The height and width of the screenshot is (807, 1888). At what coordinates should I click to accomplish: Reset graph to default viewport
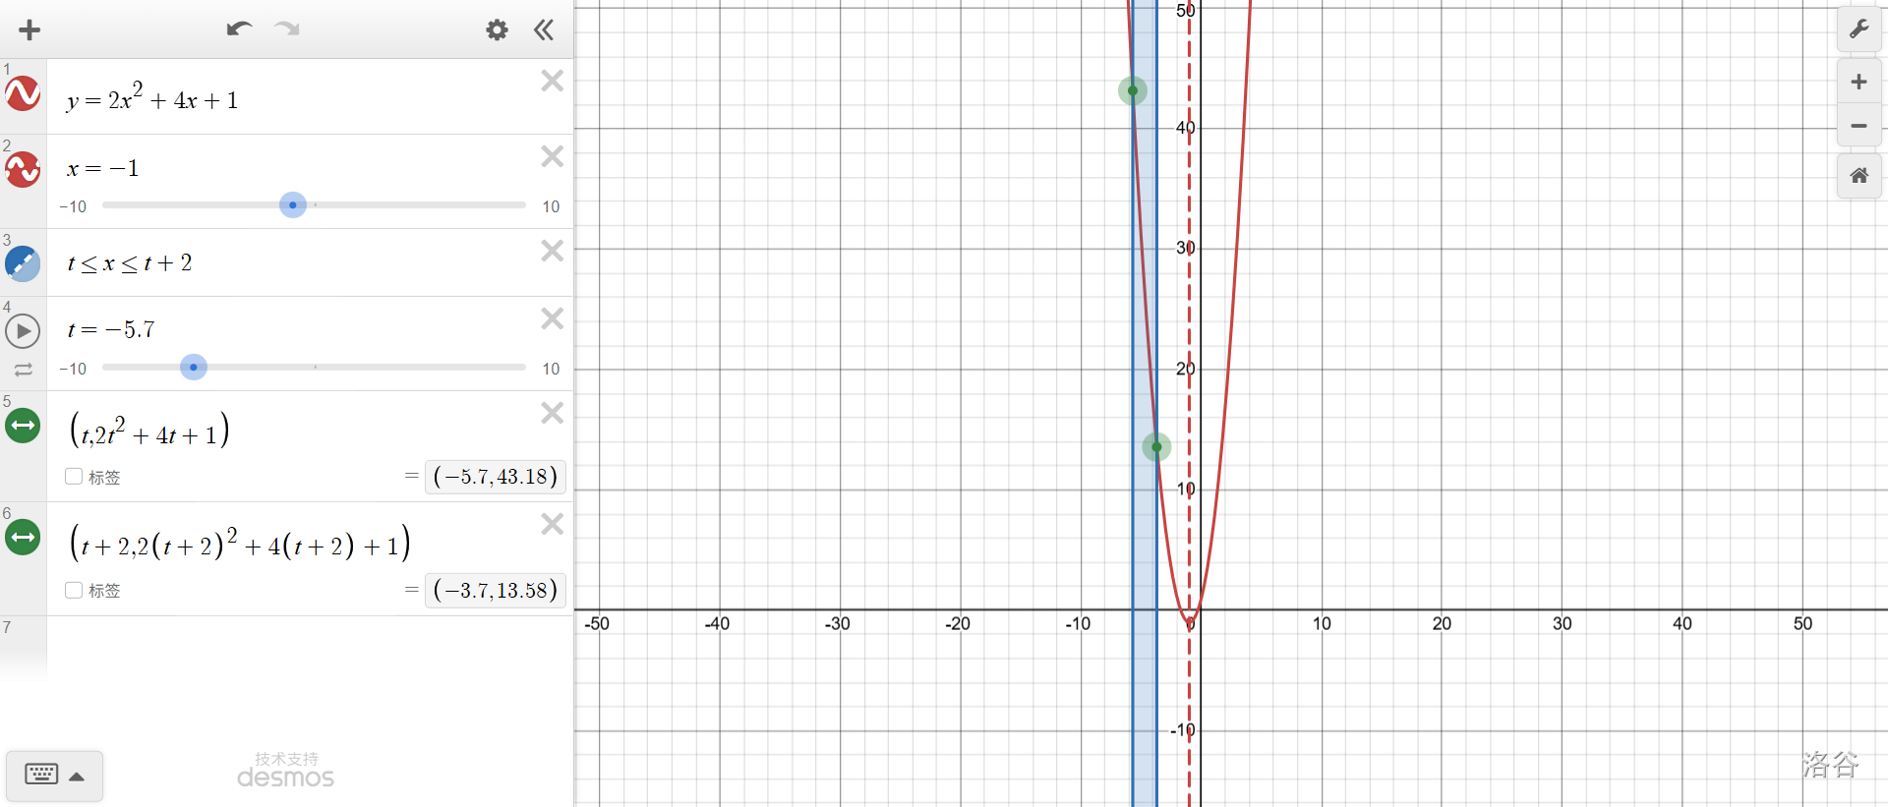[x=1858, y=176]
